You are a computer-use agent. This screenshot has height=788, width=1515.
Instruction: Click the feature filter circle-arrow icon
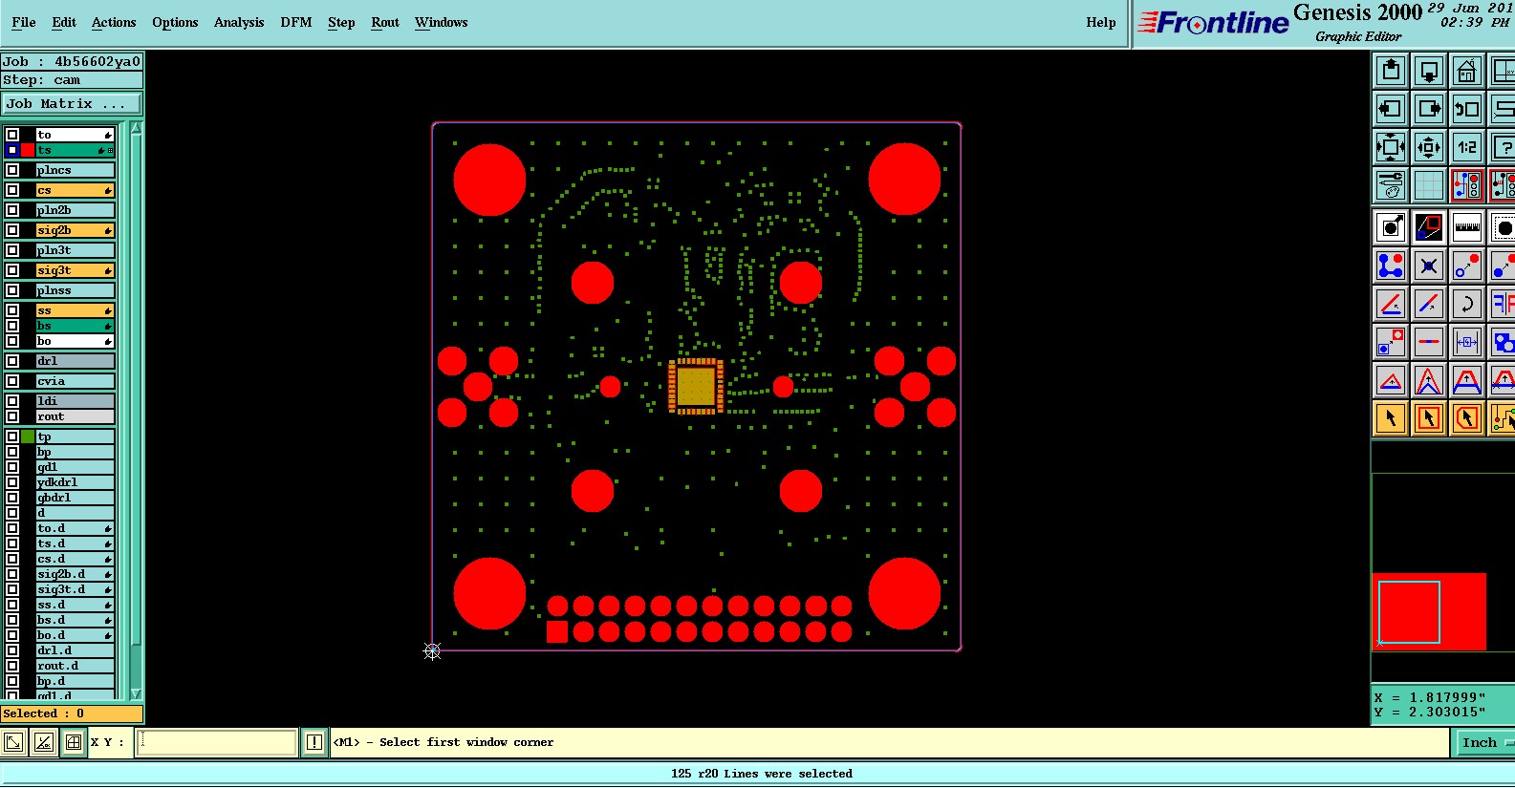pyautogui.click(x=1391, y=227)
